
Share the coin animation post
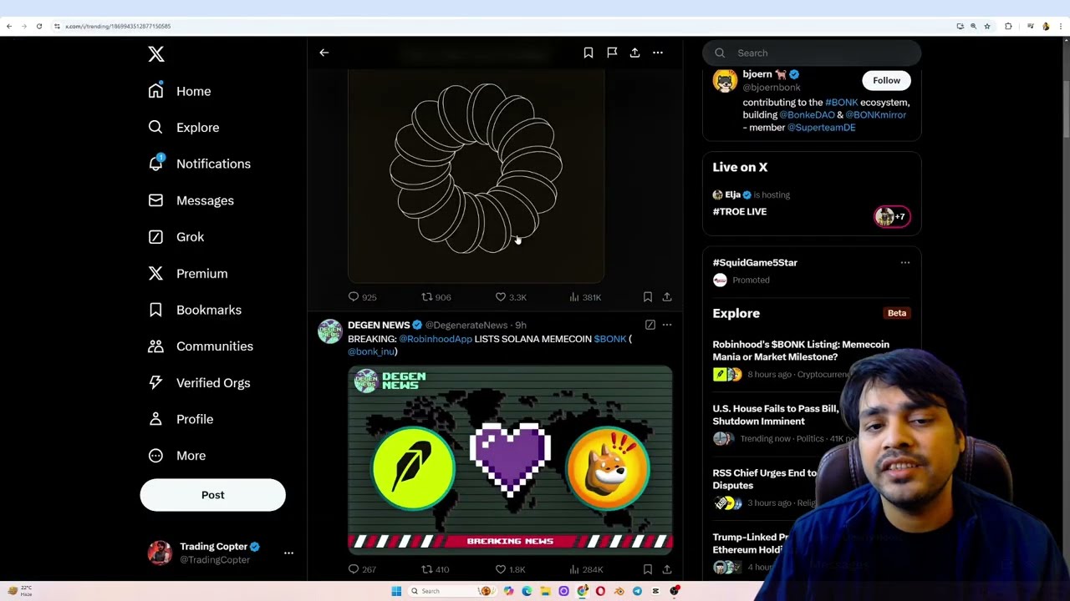tap(667, 297)
